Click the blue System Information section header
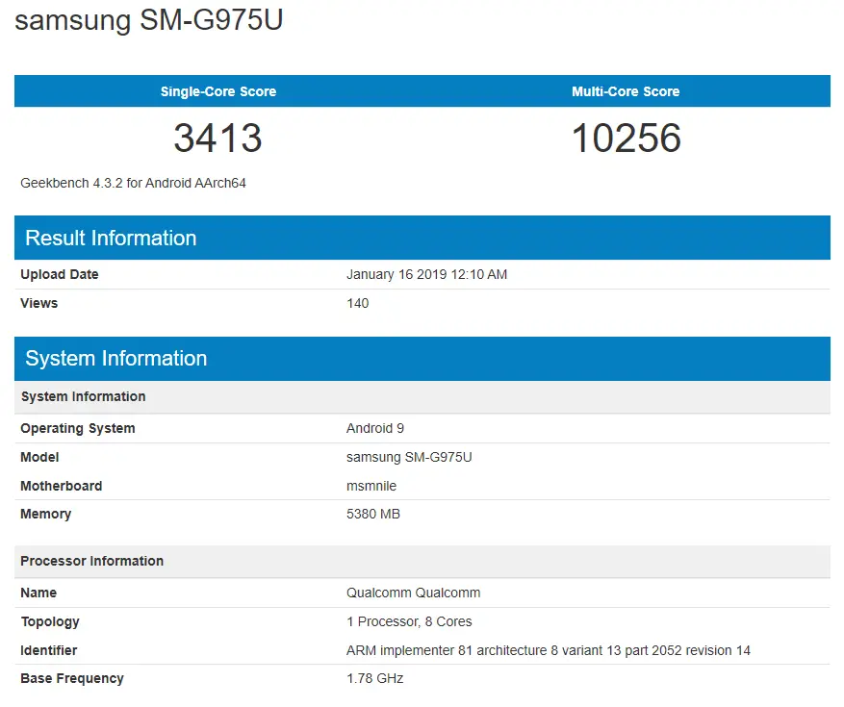The width and height of the screenshot is (844, 707). click(x=115, y=359)
